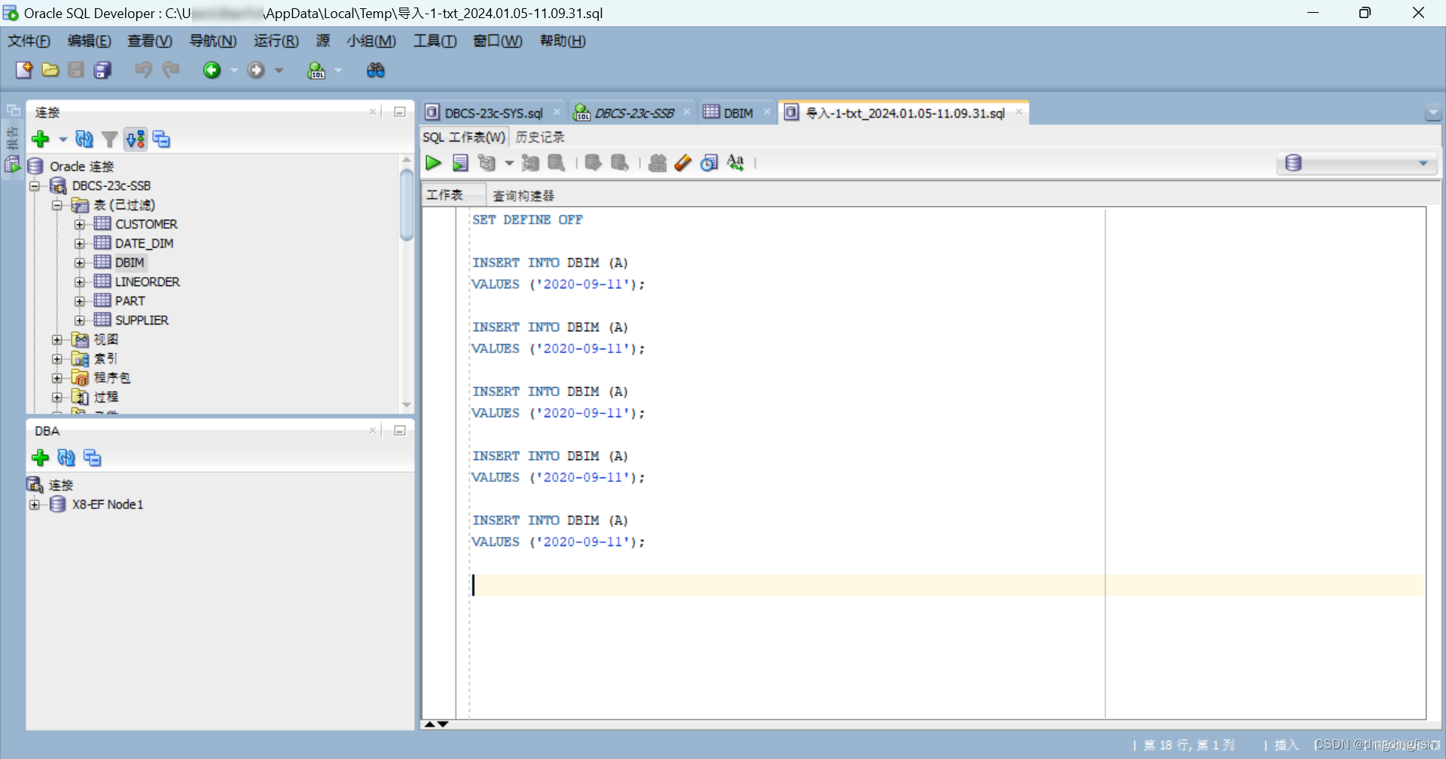1446x759 pixels.
Task: Close the 导入-1-txt sql tab
Action: click(x=1018, y=112)
